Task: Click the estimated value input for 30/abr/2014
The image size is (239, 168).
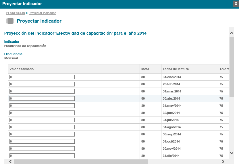Action: [42, 98]
